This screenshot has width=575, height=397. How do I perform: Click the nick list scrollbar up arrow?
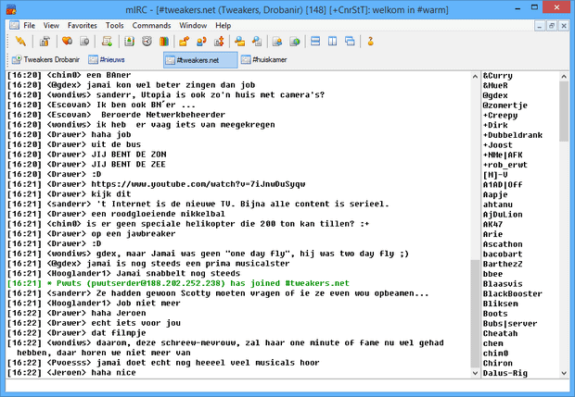point(564,77)
